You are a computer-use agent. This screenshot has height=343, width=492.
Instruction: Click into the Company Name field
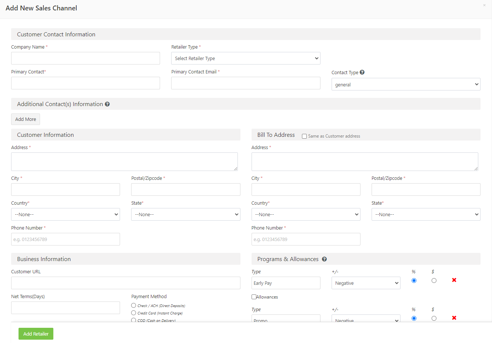[x=86, y=58]
